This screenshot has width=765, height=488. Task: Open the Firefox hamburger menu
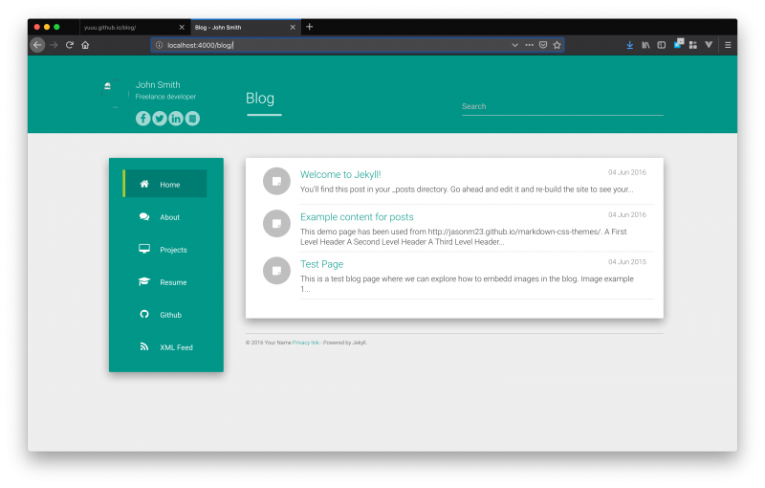(x=728, y=45)
